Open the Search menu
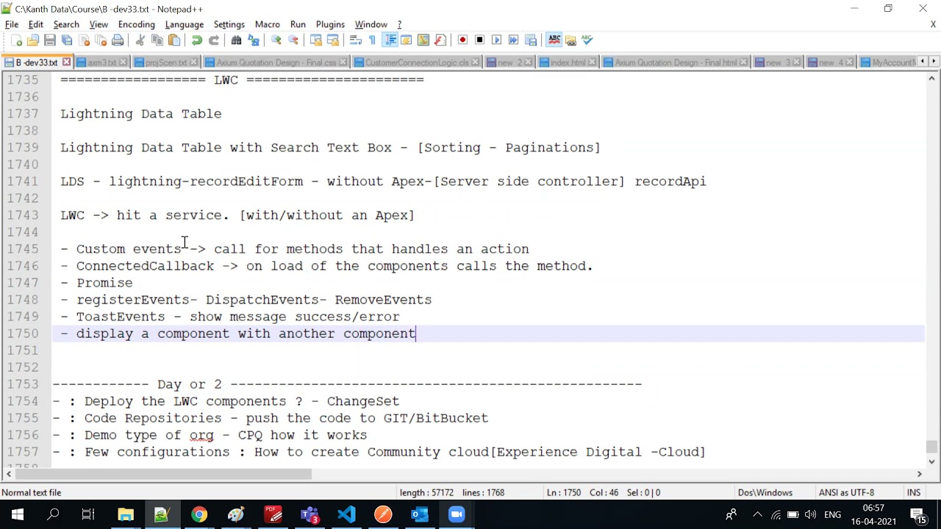 coord(65,24)
